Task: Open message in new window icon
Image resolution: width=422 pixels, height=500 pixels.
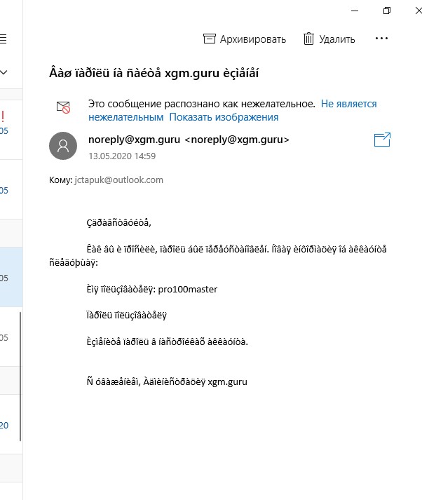Action: 382,140
